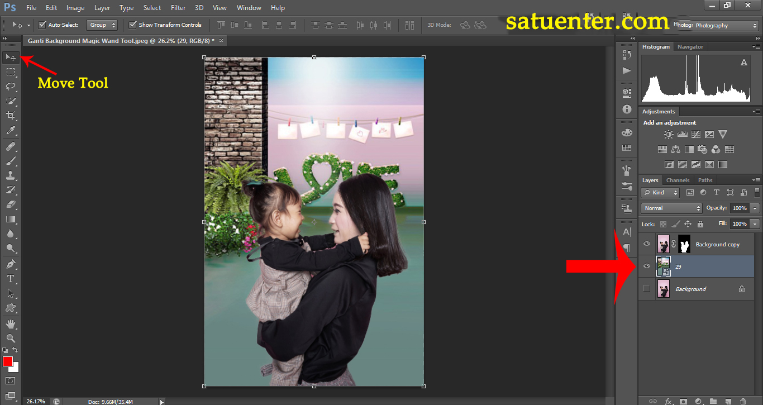Select the Eyedropper tool
The width and height of the screenshot is (763, 405).
pos(11,131)
